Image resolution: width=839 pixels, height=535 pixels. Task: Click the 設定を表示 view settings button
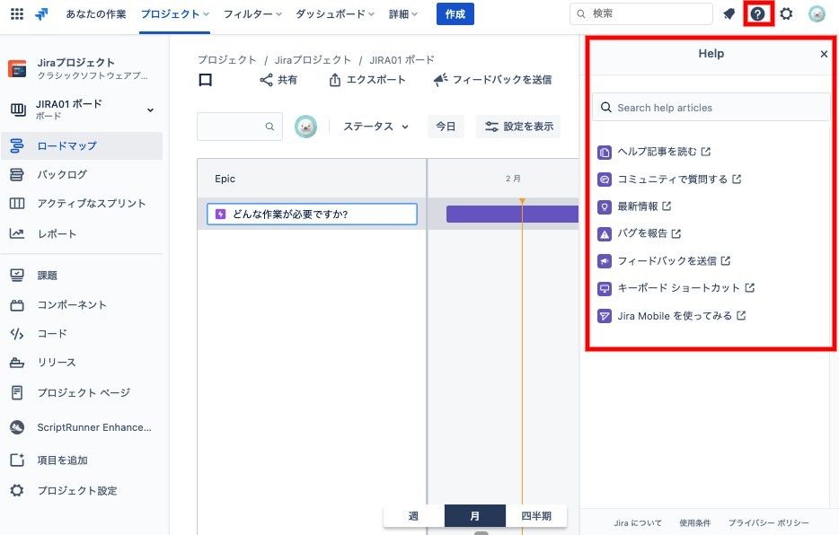[x=518, y=127]
